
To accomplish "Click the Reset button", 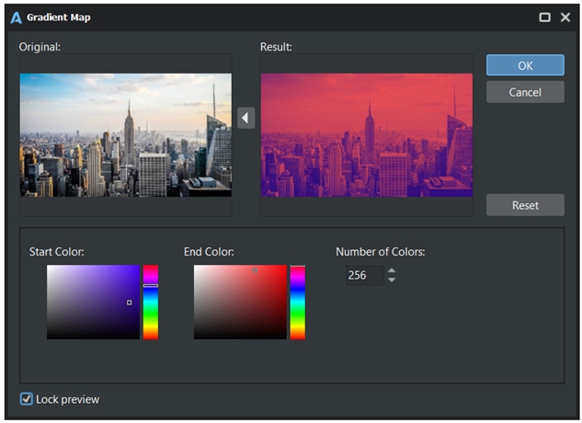I will click(x=525, y=205).
